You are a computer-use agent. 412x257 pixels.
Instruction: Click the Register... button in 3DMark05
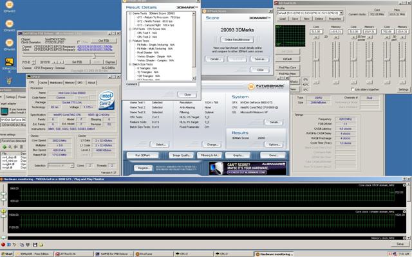click(143, 168)
